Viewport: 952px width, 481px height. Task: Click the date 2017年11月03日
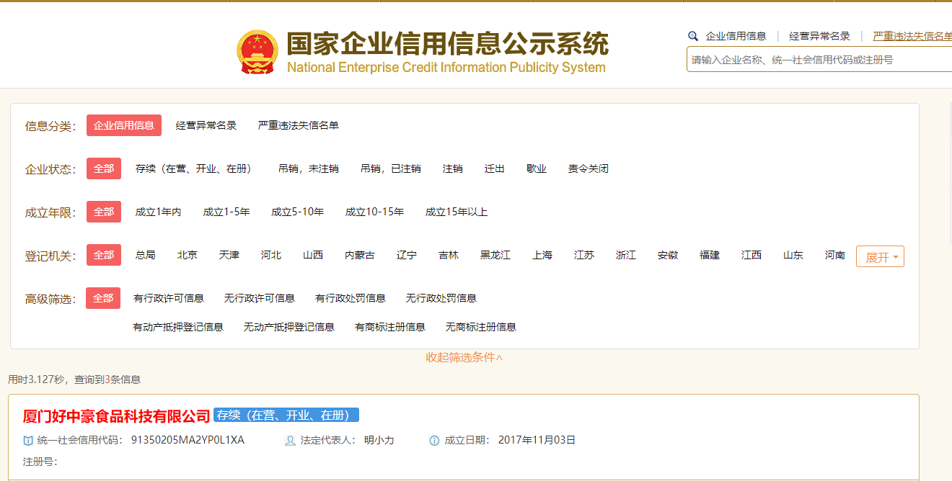coord(537,440)
